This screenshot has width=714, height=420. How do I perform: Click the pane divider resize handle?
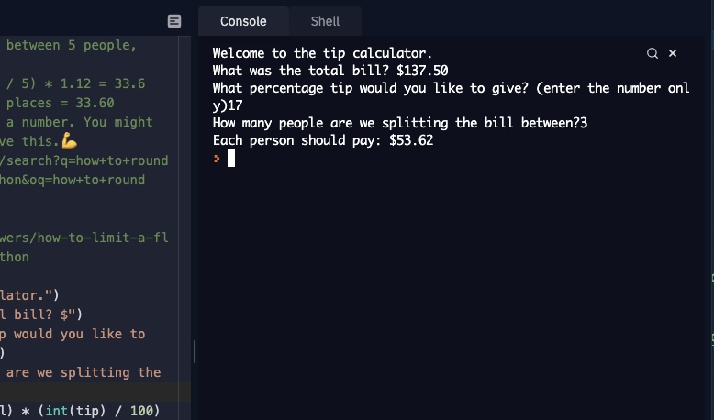tap(194, 351)
